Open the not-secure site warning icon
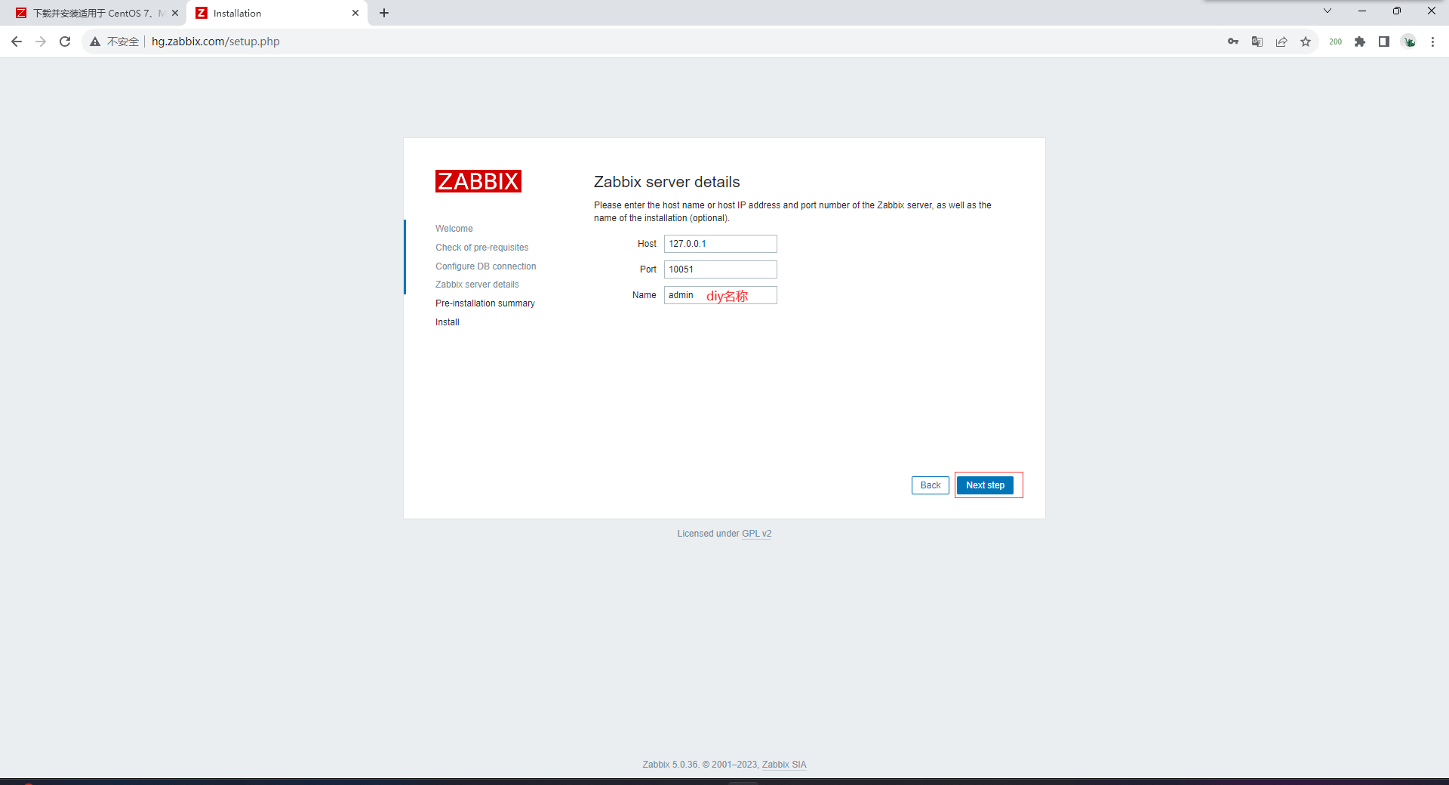 point(95,42)
